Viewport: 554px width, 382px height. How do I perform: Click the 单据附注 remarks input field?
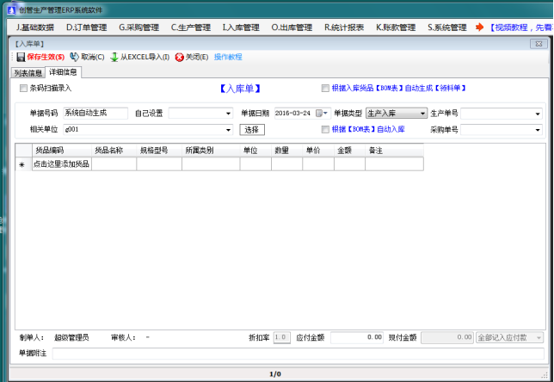[297, 354]
